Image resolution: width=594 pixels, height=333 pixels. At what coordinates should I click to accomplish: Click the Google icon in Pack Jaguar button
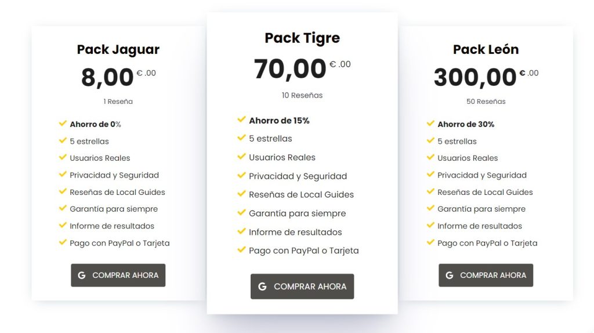coord(82,276)
